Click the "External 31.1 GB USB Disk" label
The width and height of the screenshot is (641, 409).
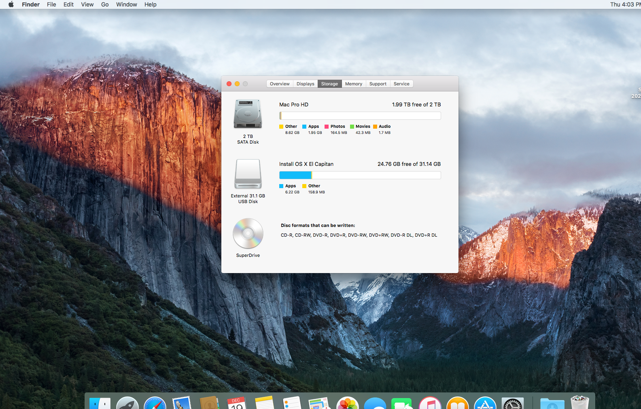[x=248, y=199]
